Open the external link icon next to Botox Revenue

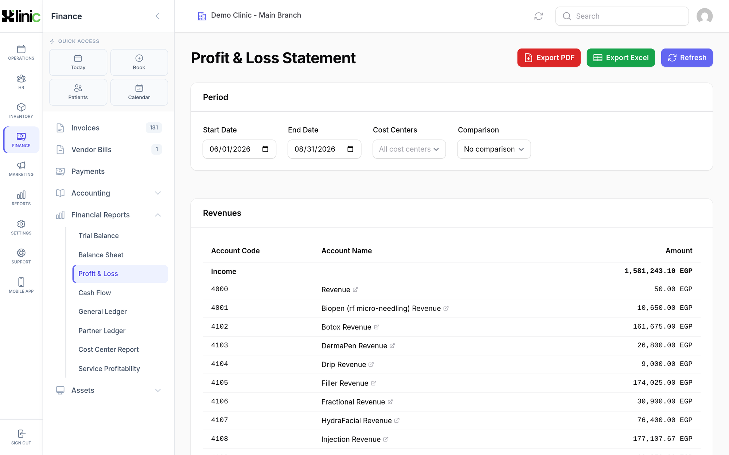[x=377, y=327]
